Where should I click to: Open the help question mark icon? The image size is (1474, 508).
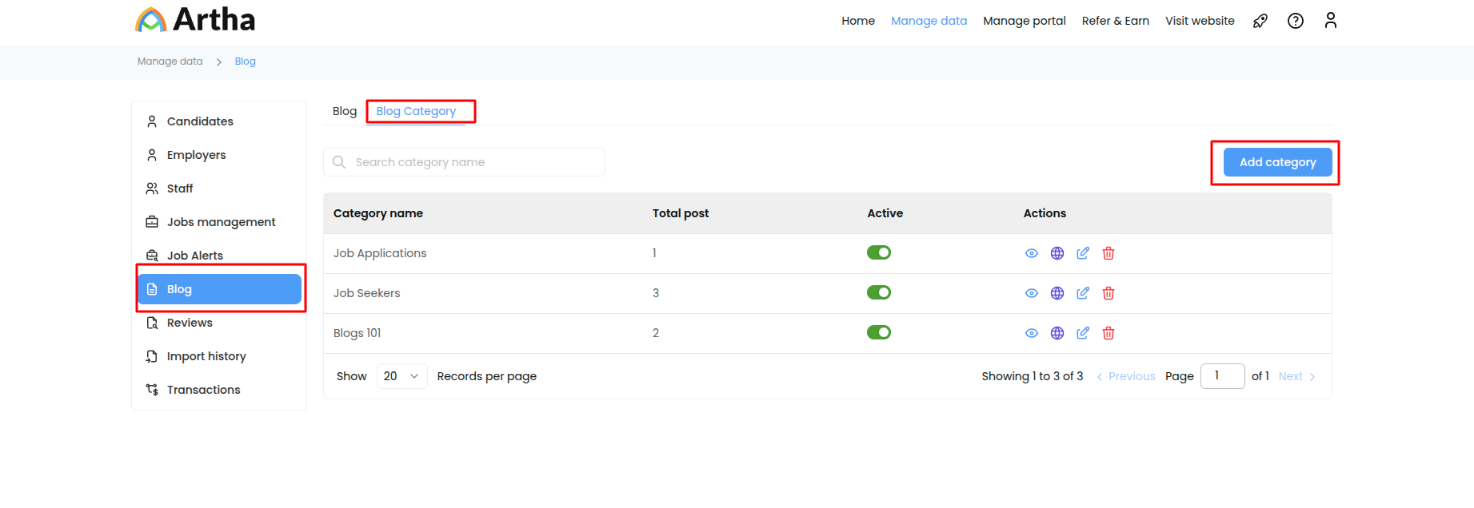point(1296,21)
